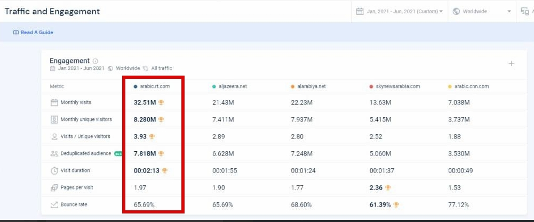Click the Monthly unique visitors label
534x222 pixels.
tap(86, 119)
